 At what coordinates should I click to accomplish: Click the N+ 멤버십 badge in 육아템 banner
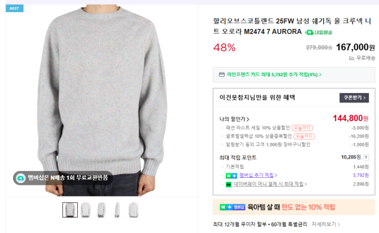point(232,207)
